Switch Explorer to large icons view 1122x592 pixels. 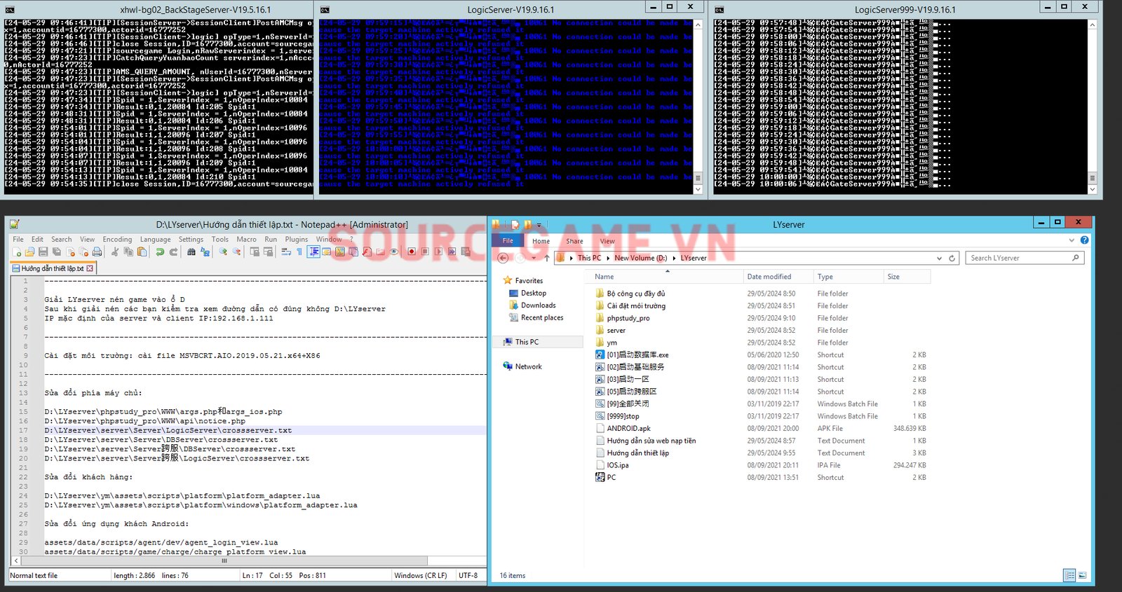point(1082,576)
